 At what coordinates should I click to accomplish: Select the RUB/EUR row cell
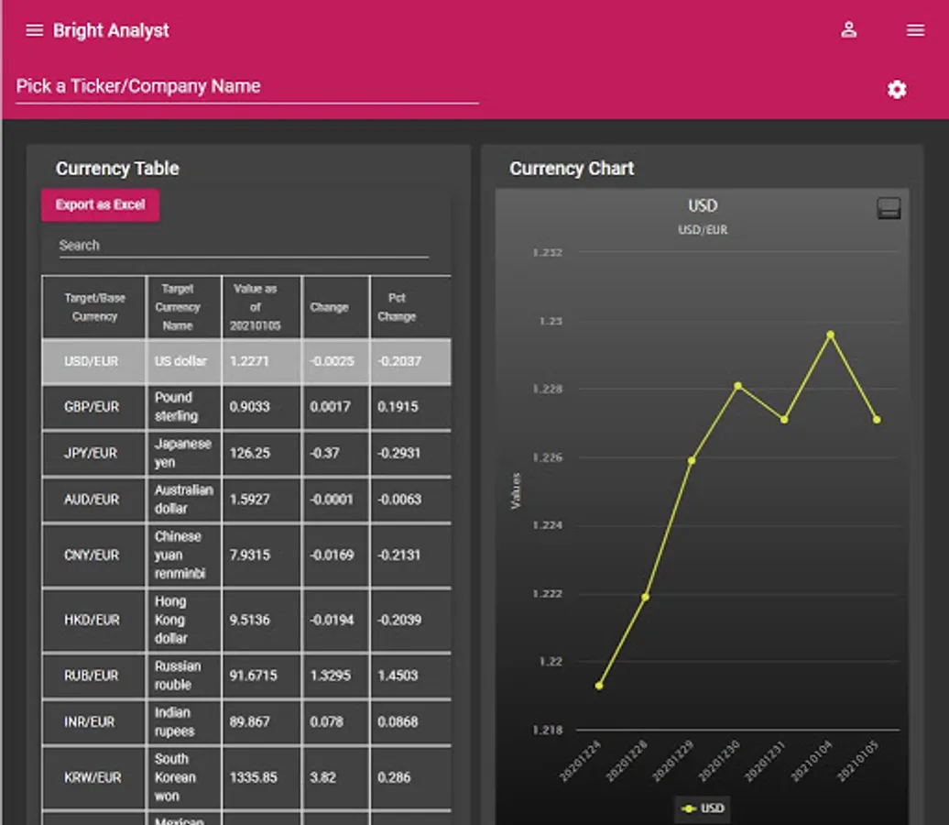pos(94,676)
